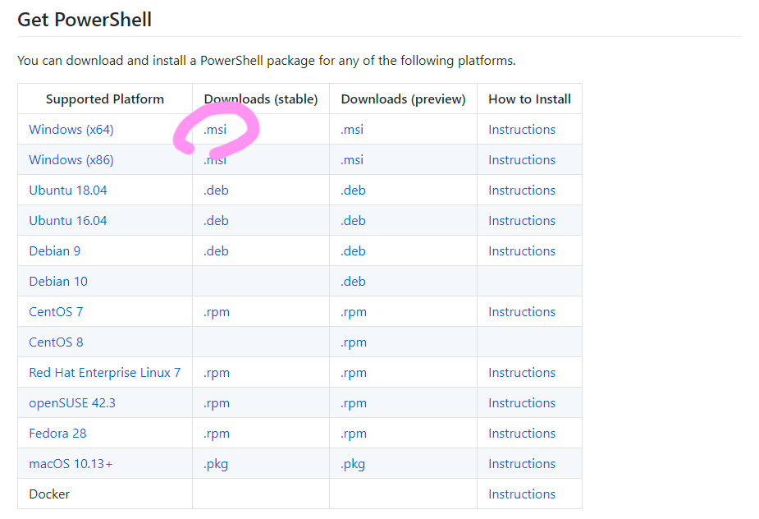Viewport: 759px width, 519px height.
Task: Open Ubuntu 16.04 platform link
Action: (x=68, y=221)
